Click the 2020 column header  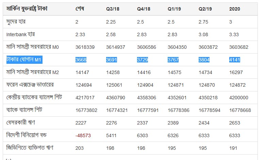234,9
